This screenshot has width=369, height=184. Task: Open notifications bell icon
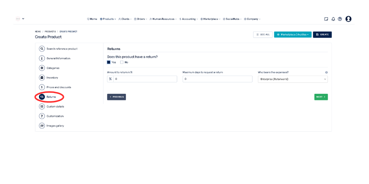333,19
